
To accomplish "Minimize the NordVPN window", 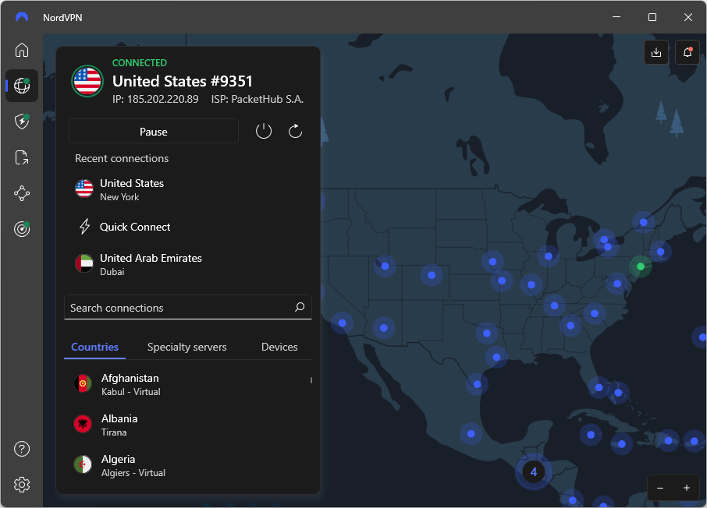I will [x=616, y=17].
